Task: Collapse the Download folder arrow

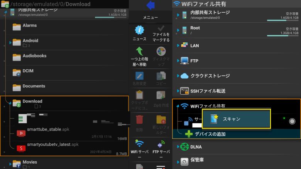Action: tap(10, 103)
